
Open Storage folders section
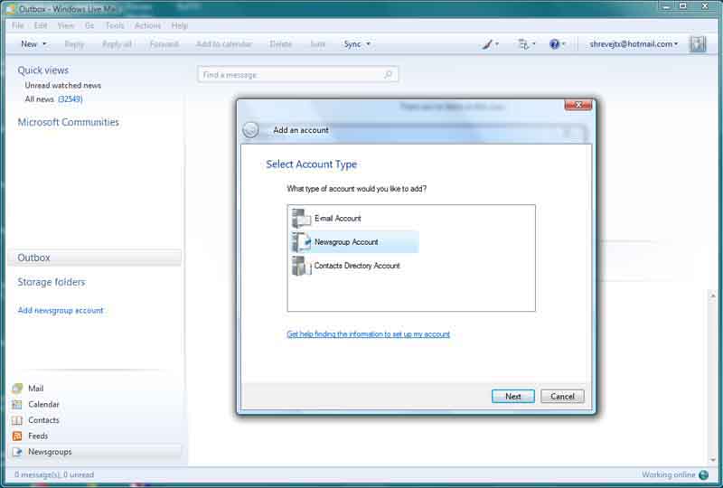point(52,282)
